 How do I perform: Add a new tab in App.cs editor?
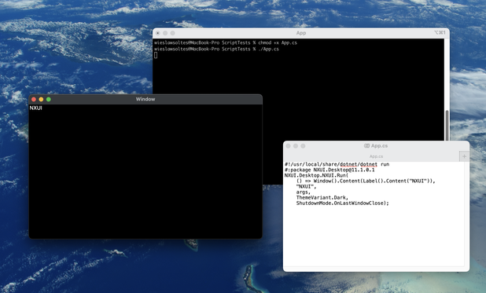click(x=464, y=156)
